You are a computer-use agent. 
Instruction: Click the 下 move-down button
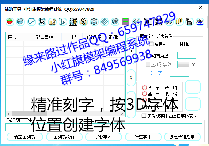click(x=193, y=104)
